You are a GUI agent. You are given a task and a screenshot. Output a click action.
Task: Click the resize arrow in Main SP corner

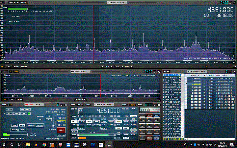(x=235, y=66)
